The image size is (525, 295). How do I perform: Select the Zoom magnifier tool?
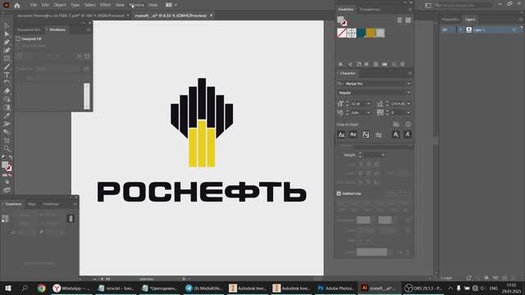click(x=7, y=148)
